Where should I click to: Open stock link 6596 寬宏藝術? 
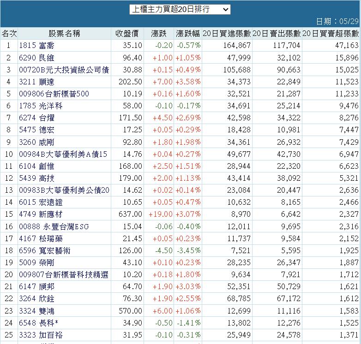pyautogui.click(x=45, y=250)
